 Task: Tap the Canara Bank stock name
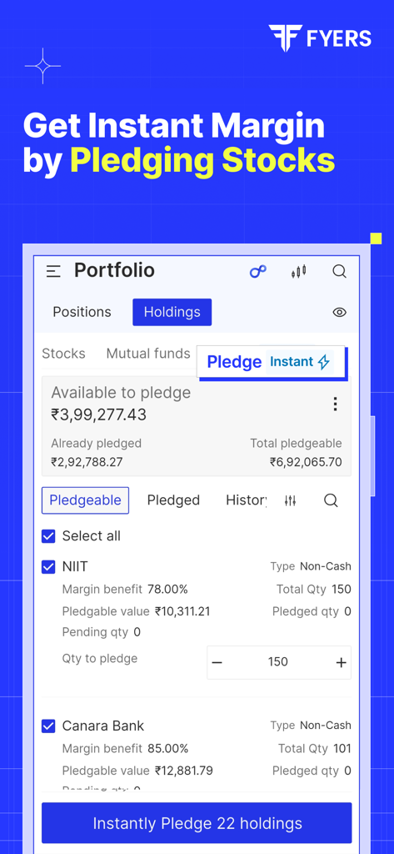[x=103, y=726]
